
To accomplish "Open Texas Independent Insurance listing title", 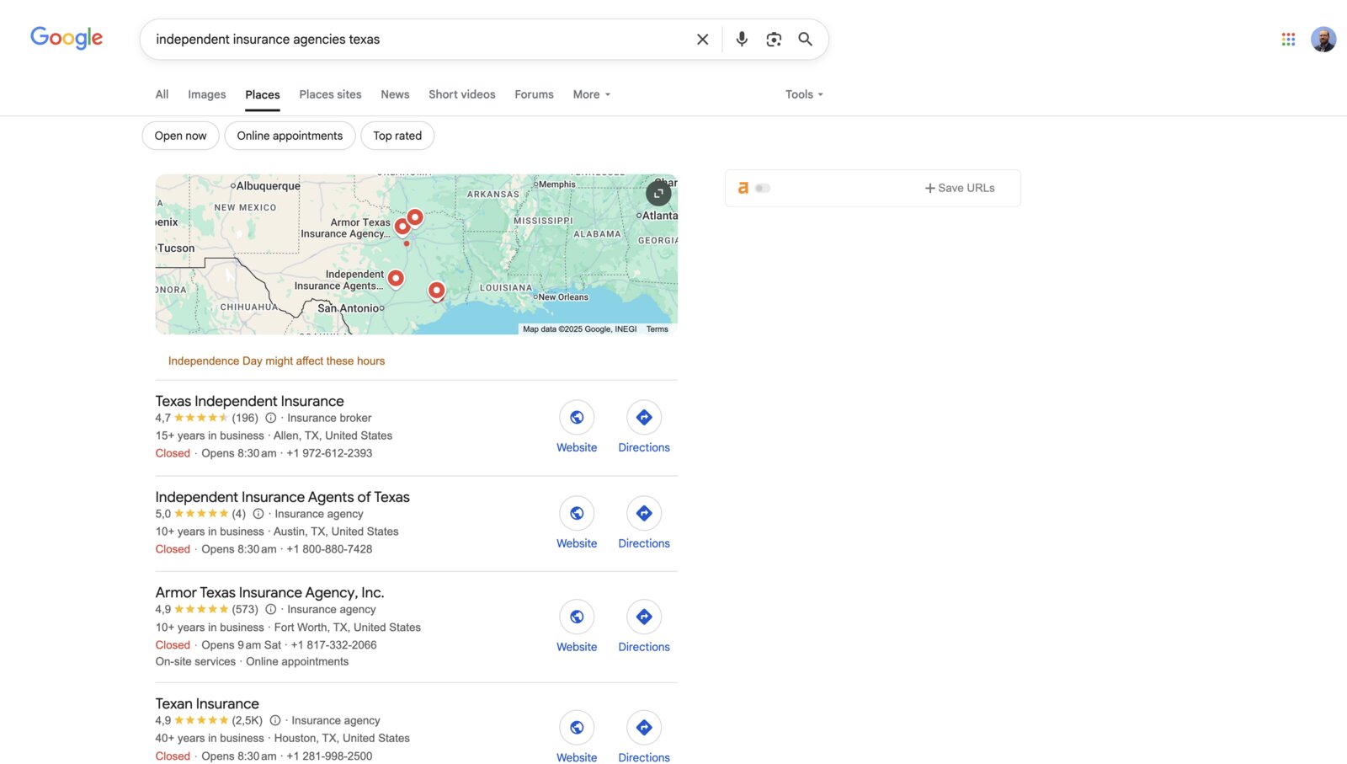I will point(249,401).
